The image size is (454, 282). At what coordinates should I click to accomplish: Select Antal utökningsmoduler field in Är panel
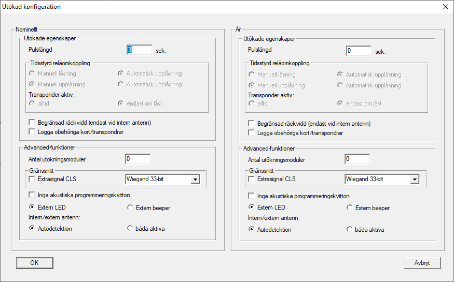tap(357, 159)
